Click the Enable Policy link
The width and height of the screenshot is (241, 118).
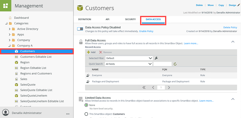click(146, 31)
